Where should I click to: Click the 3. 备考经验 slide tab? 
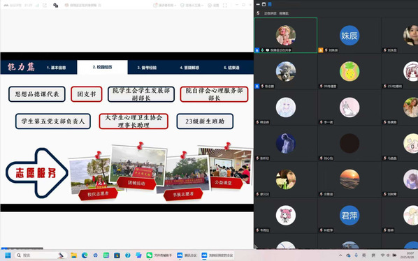(147, 68)
